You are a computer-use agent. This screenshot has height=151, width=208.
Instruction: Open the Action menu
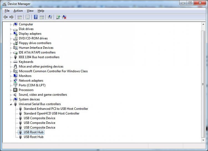[x=18, y=11]
